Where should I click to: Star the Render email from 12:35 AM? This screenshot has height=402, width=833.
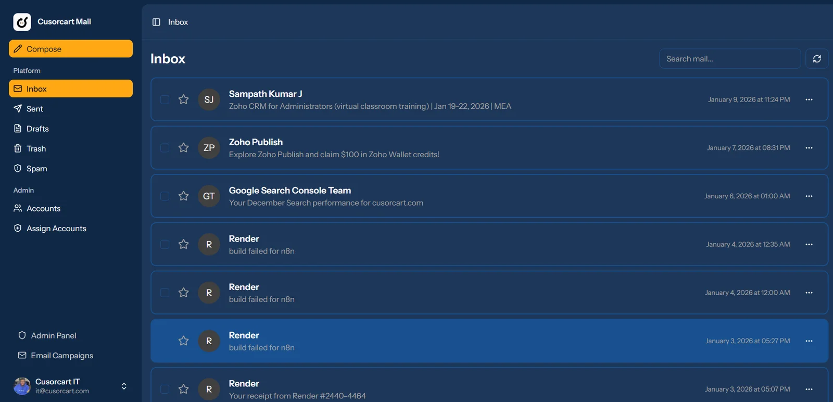tap(183, 244)
